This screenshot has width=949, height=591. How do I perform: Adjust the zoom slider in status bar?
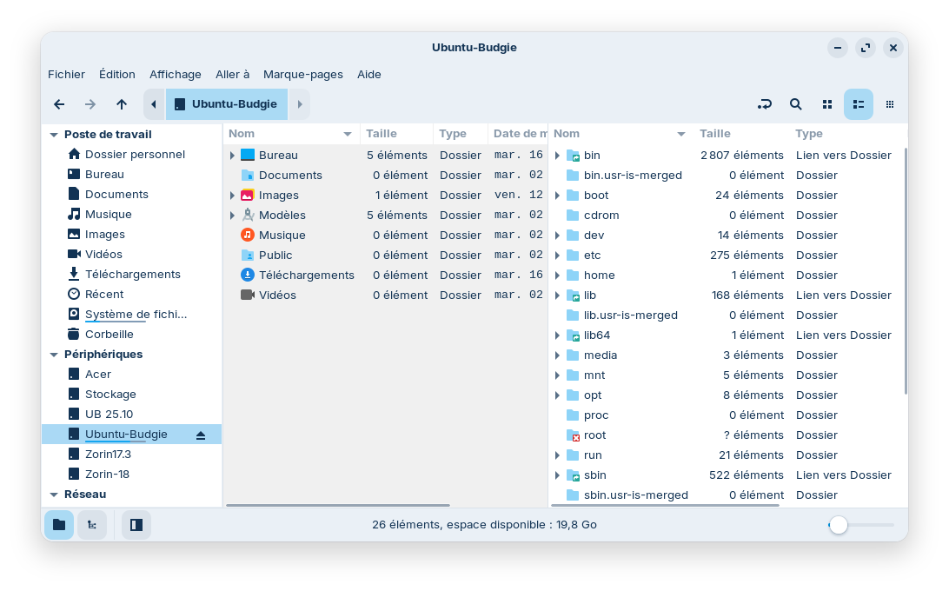pyautogui.click(x=839, y=525)
